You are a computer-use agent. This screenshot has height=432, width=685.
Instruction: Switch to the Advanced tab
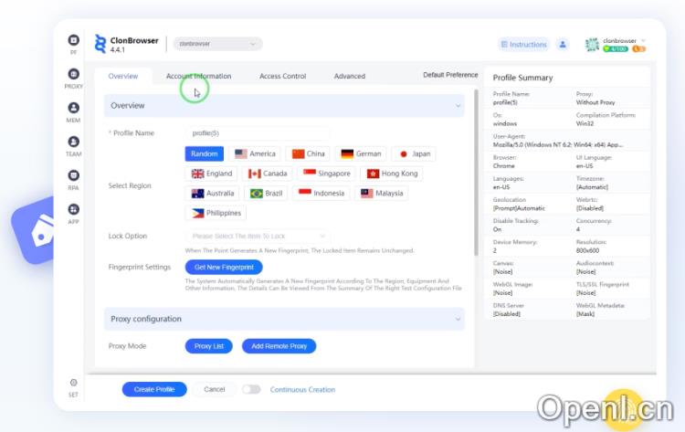coord(350,76)
